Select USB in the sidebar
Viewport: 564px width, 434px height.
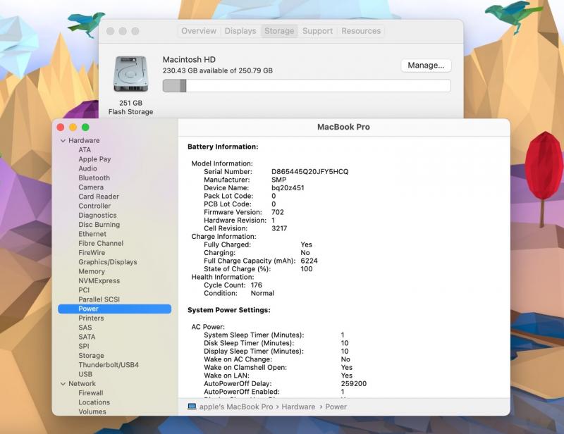85,374
